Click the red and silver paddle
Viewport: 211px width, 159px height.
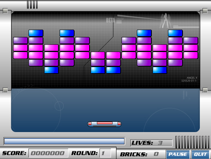click(x=104, y=124)
